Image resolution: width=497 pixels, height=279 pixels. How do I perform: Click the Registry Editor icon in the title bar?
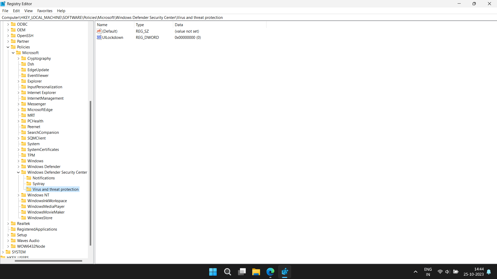(x=3, y=4)
